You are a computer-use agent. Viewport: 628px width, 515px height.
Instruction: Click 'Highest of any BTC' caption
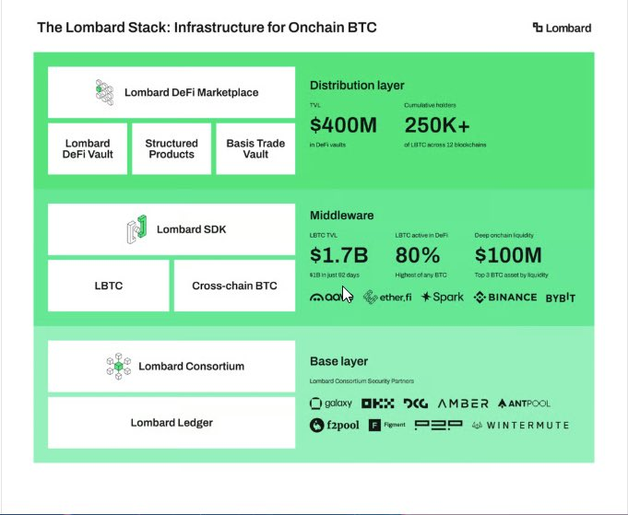click(x=421, y=275)
